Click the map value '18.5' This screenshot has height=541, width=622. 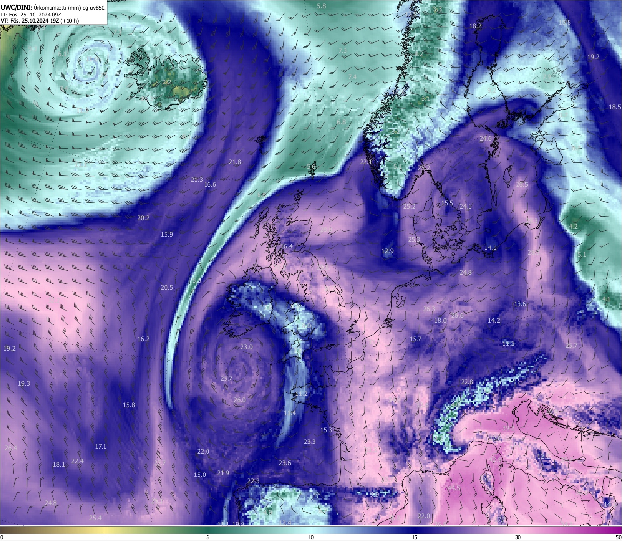(615, 107)
